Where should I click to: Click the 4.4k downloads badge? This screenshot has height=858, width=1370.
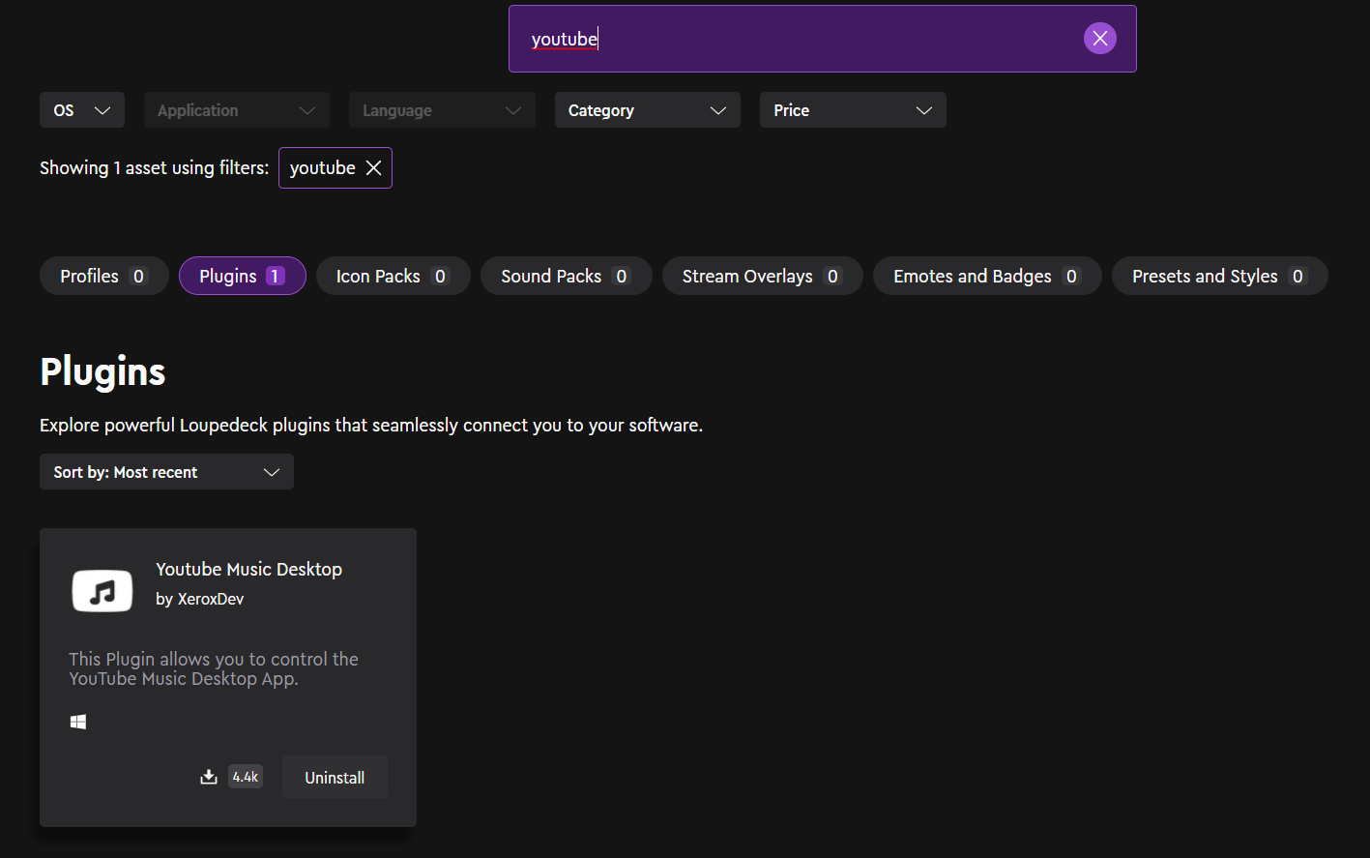[246, 777]
